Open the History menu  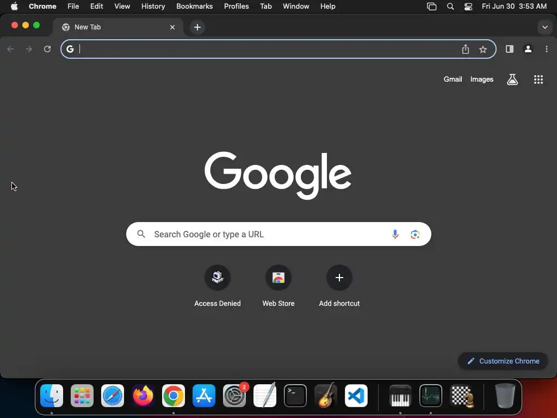pos(153,7)
